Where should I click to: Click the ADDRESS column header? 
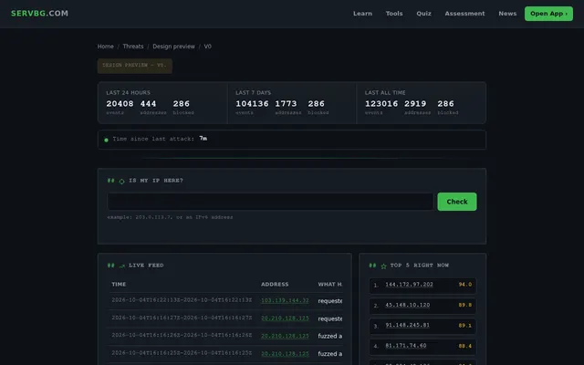point(275,284)
